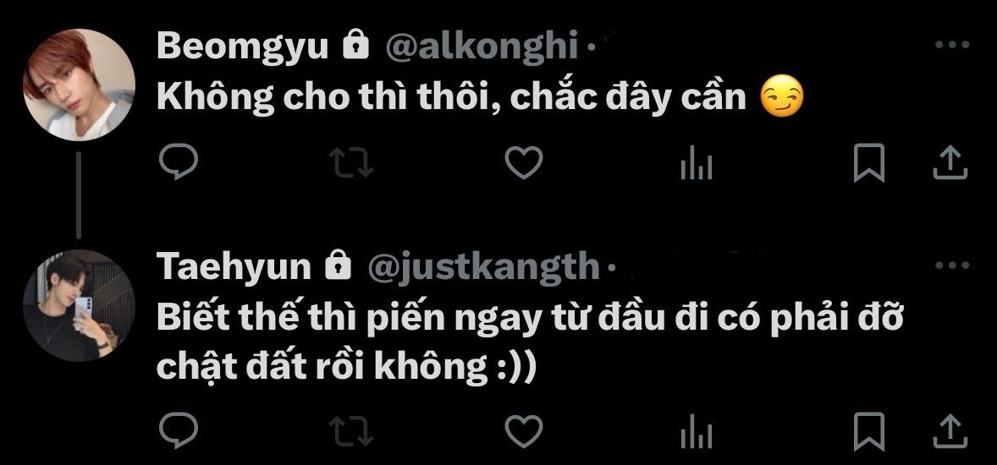
Task: Visit the @alkonghi handle
Action: click(482, 47)
